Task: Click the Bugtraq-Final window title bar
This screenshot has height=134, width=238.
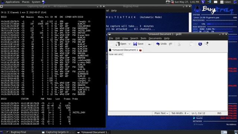Action: tap(131, 6)
